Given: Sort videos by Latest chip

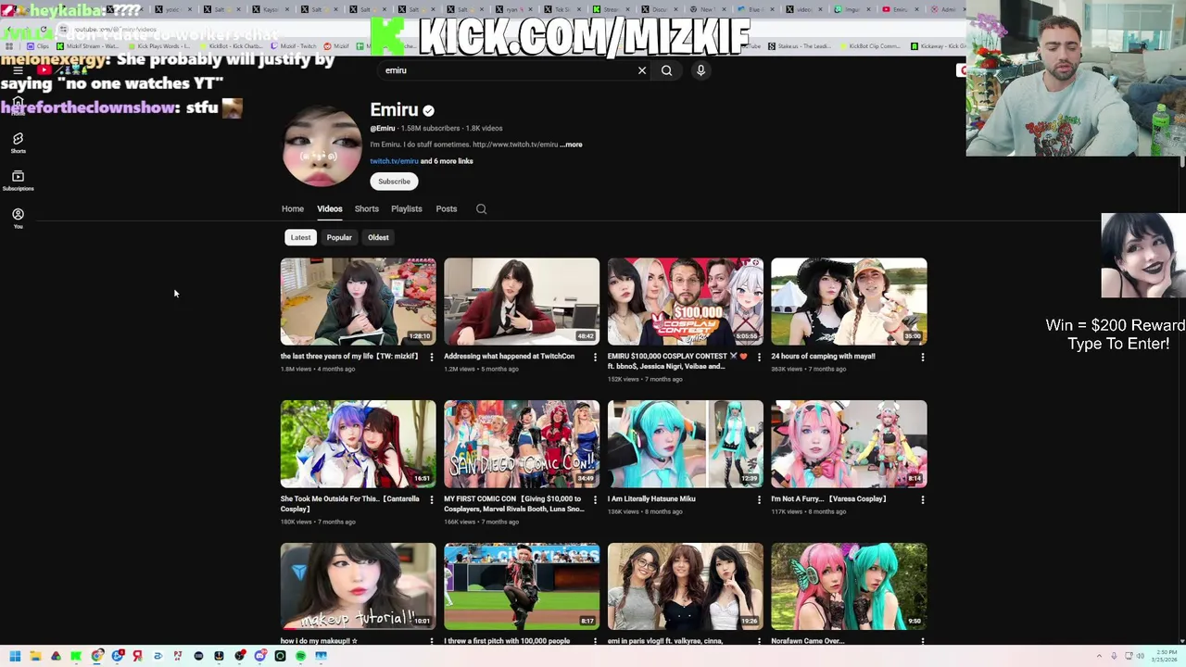Looking at the screenshot, I should [300, 237].
